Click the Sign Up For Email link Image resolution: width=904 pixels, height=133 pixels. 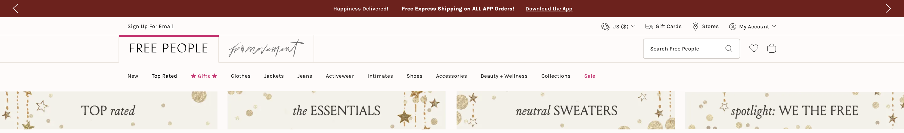point(150,26)
